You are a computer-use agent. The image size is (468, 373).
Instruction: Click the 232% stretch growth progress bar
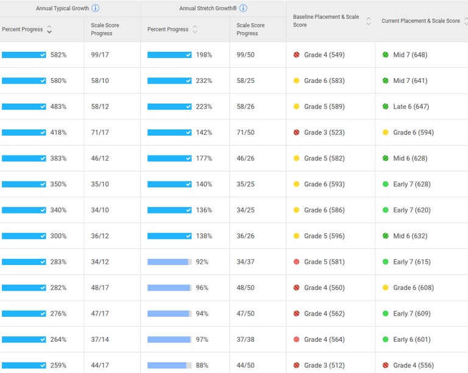coord(169,81)
